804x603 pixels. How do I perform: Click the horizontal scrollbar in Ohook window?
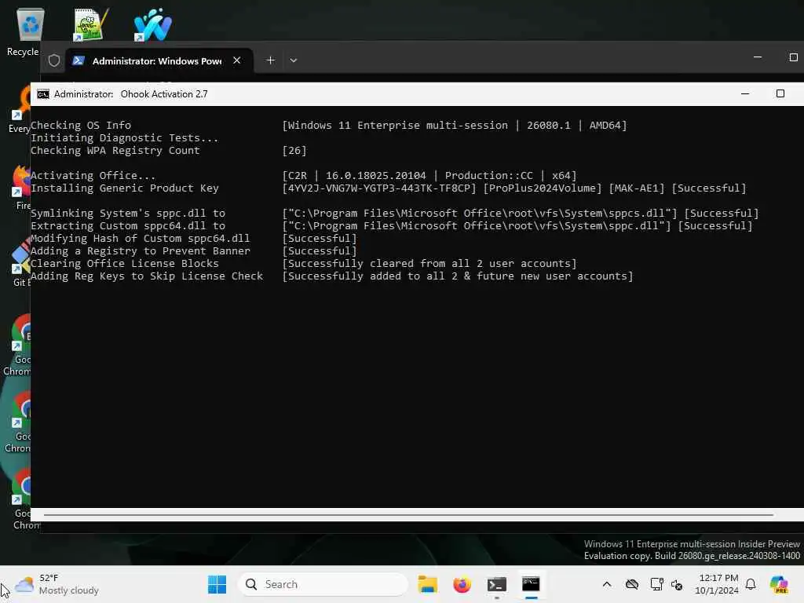click(x=408, y=514)
